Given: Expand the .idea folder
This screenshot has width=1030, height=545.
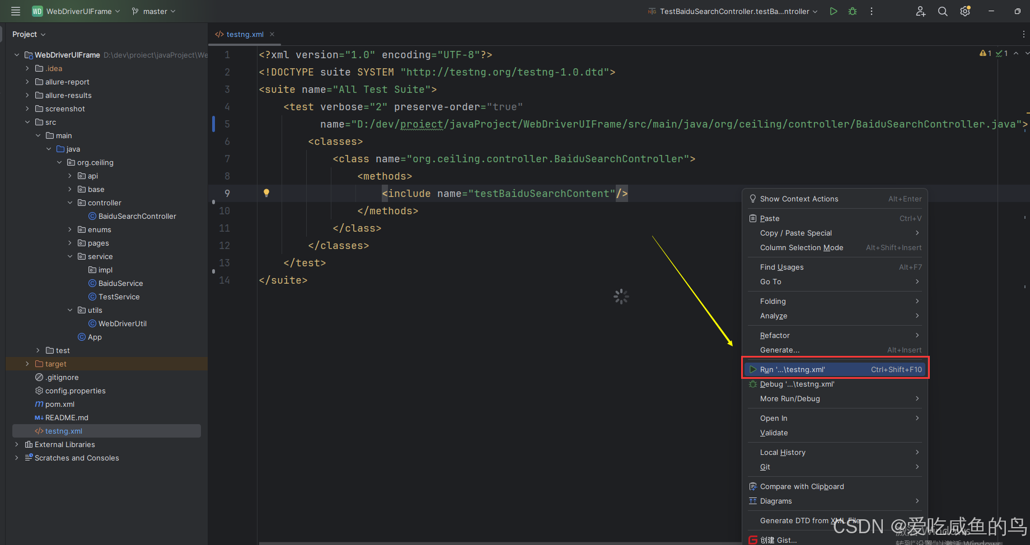Looking at the screenshot, I should (27, 68).
